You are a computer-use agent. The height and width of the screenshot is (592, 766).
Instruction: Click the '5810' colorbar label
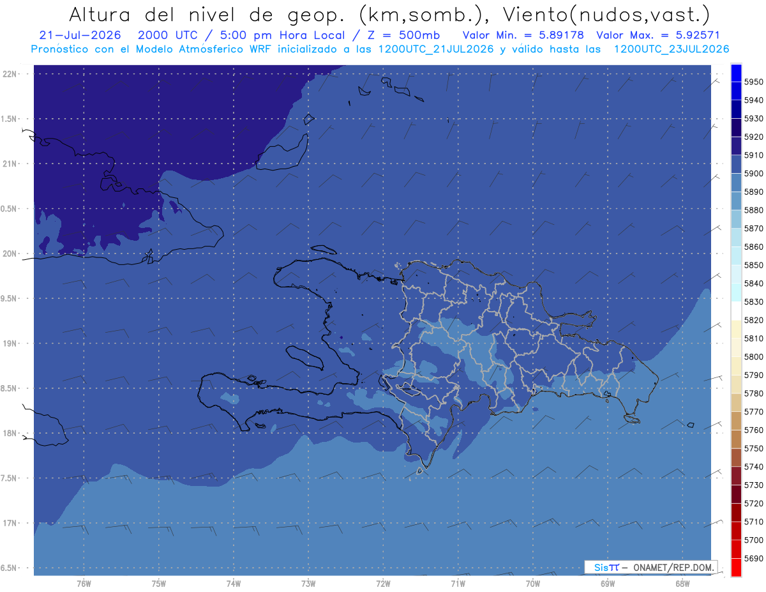tap(754, 338)
